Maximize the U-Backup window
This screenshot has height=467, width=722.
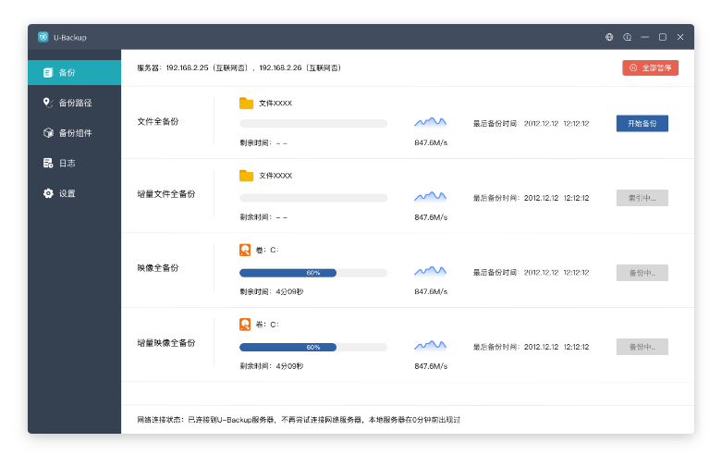pyautogui.click(x=663, y=37)
